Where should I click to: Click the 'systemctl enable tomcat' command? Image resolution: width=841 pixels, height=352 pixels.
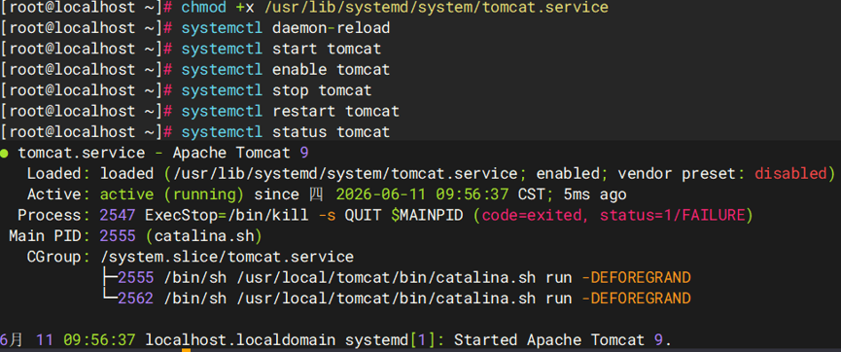coord(285,70)
